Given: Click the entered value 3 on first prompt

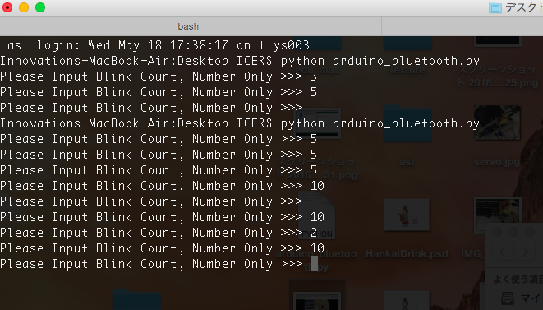Looking at the screenshot, I should (314, 76).
